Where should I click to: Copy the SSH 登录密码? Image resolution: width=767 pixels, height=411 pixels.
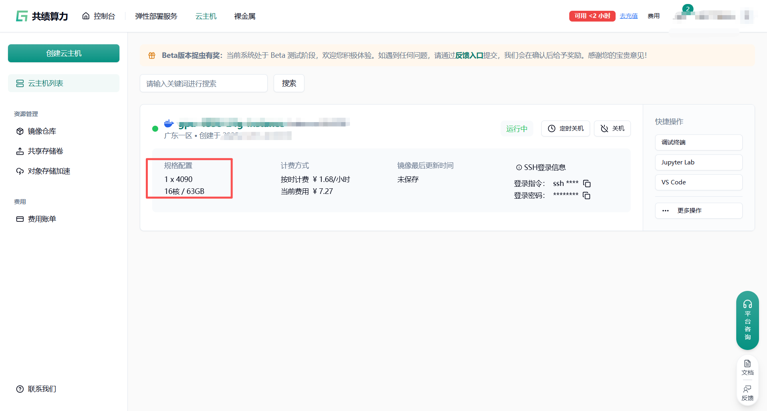click(x=587, y=196)
